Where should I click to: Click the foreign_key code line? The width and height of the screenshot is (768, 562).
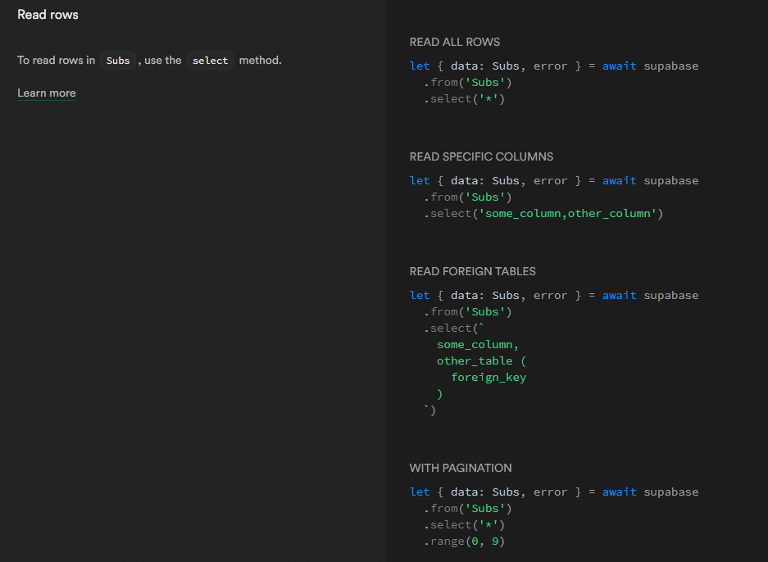(x=489, y=378)
